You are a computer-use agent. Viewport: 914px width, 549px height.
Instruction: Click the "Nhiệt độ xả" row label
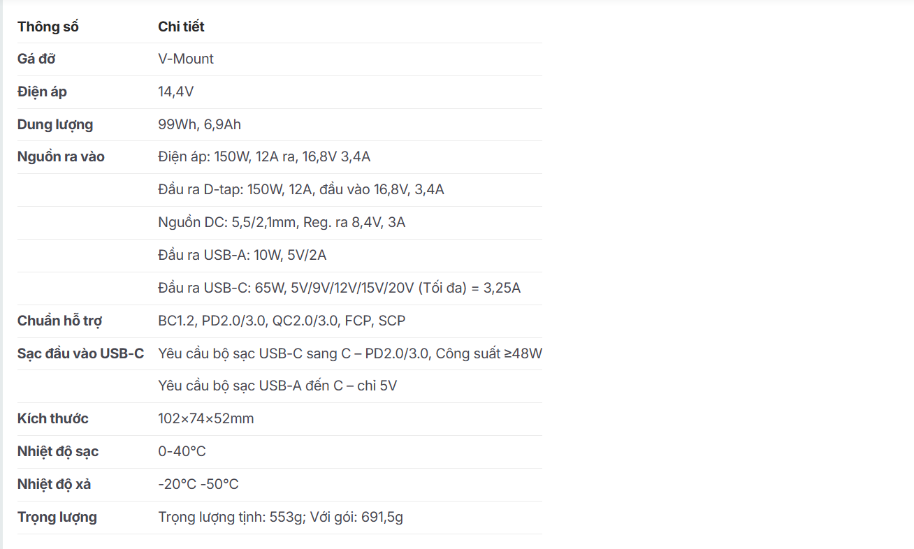click(54, 484)
